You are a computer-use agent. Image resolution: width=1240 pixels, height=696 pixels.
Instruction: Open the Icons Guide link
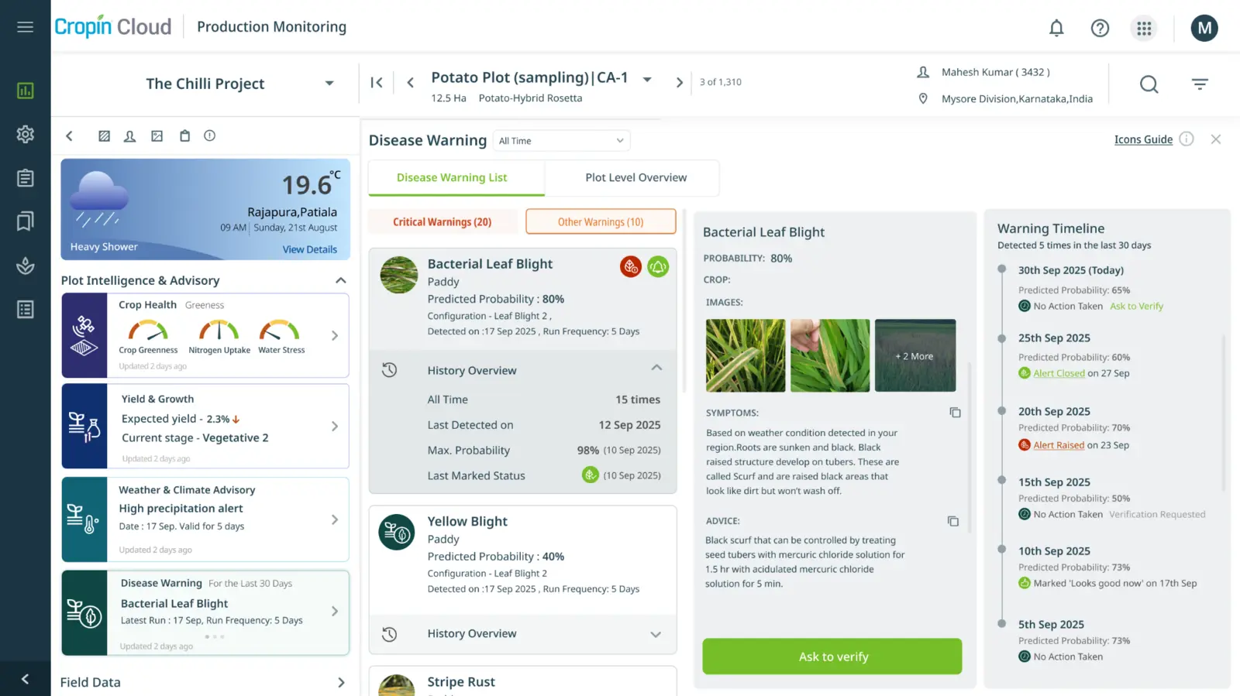click(x=1143, y=139)
